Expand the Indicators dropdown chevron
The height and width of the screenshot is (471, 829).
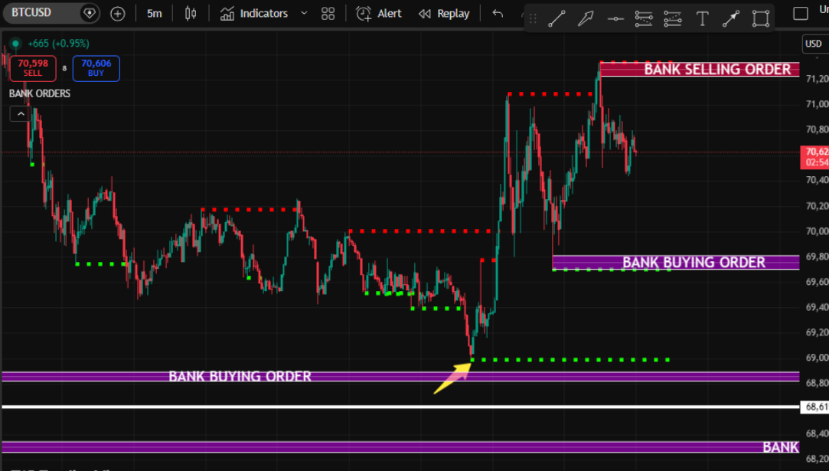click(303, 13)
